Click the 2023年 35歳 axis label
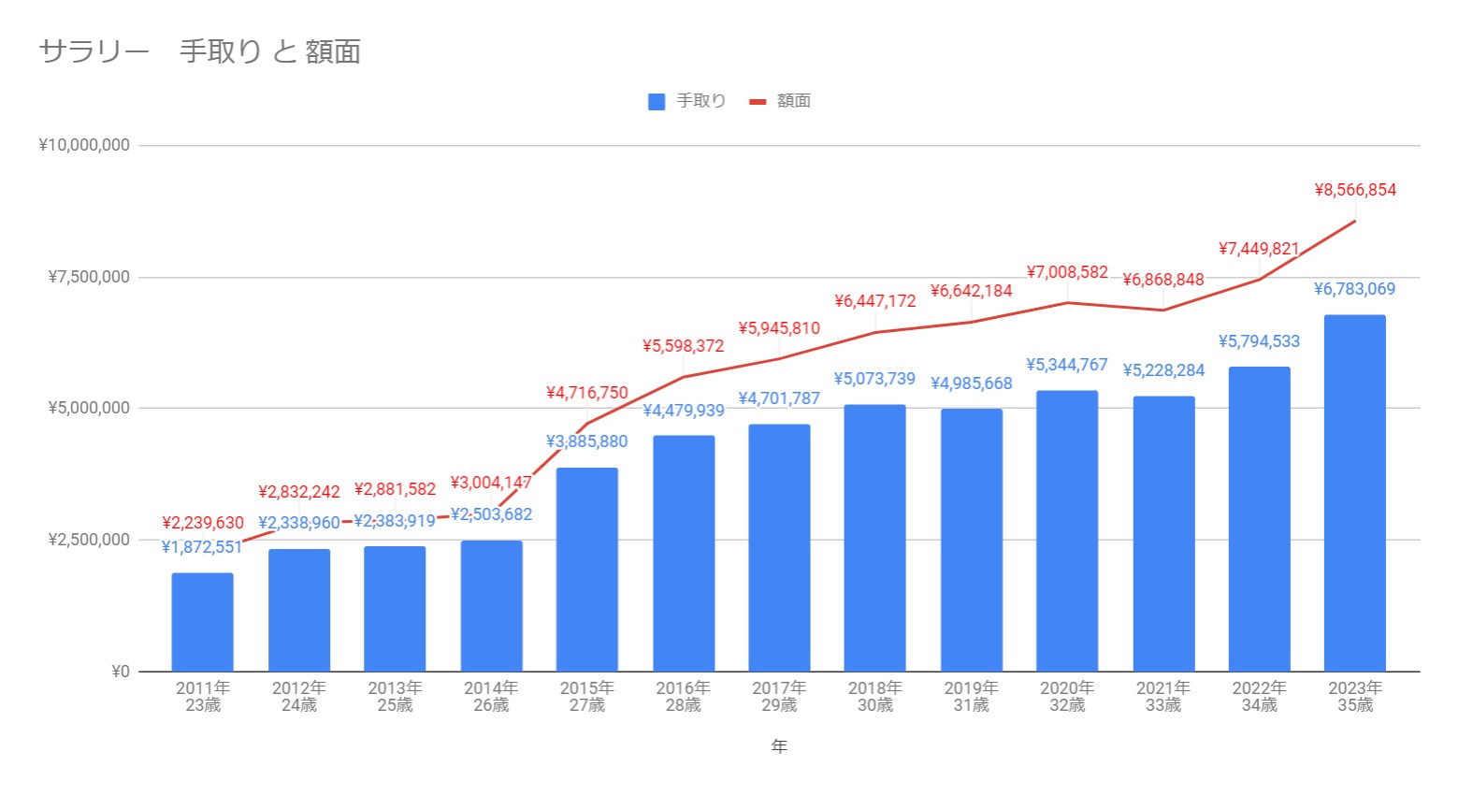Viewport: 1458px width, 795px height. (x=1355, y=697)
